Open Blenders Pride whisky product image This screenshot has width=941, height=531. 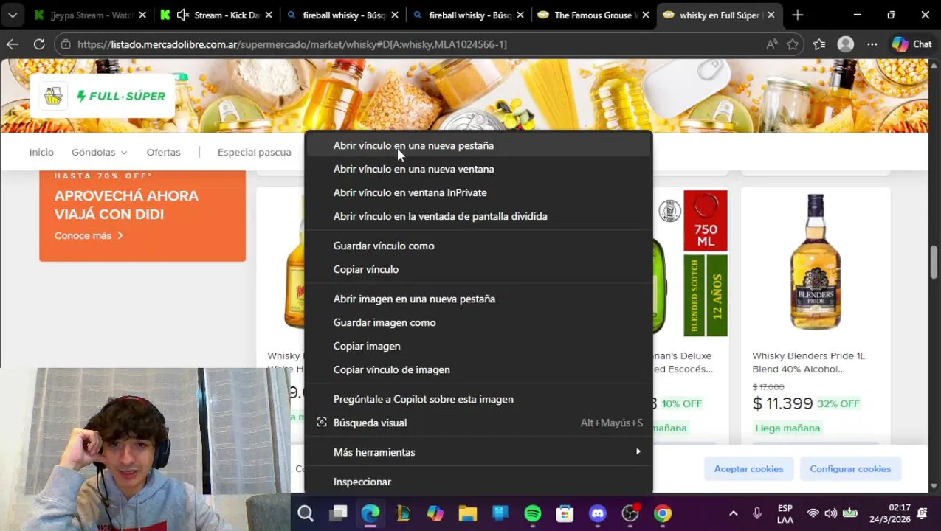tap(816, 262)
